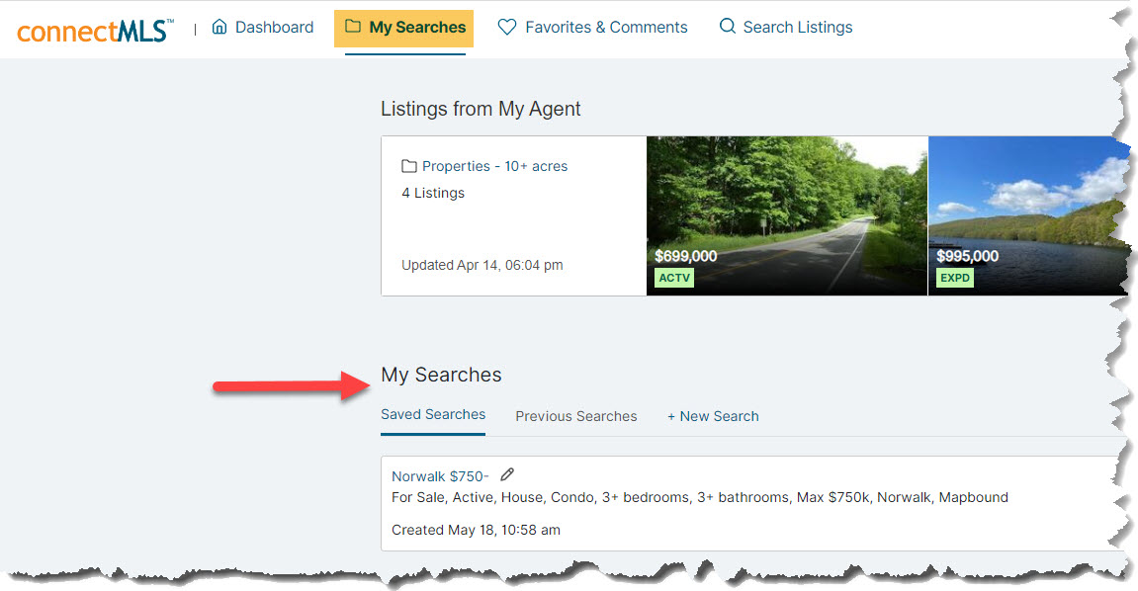Click the folder icon beside Properties - 10+ acres

tap(408, 166)
